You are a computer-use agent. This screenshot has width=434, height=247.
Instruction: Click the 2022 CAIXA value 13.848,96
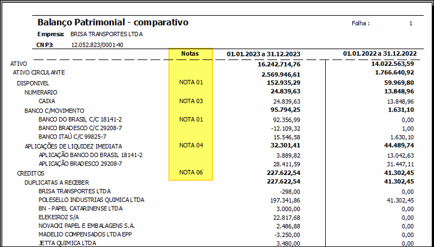pos(401,102)
